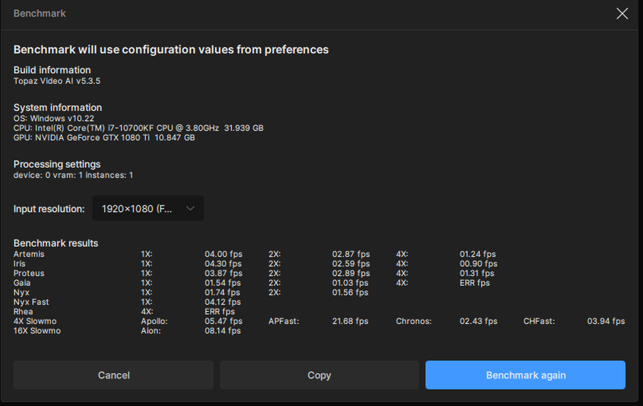Select 1920×1080 in the resolution selector
This screenshot has height=406, width=643.
[x=135, y=208]
